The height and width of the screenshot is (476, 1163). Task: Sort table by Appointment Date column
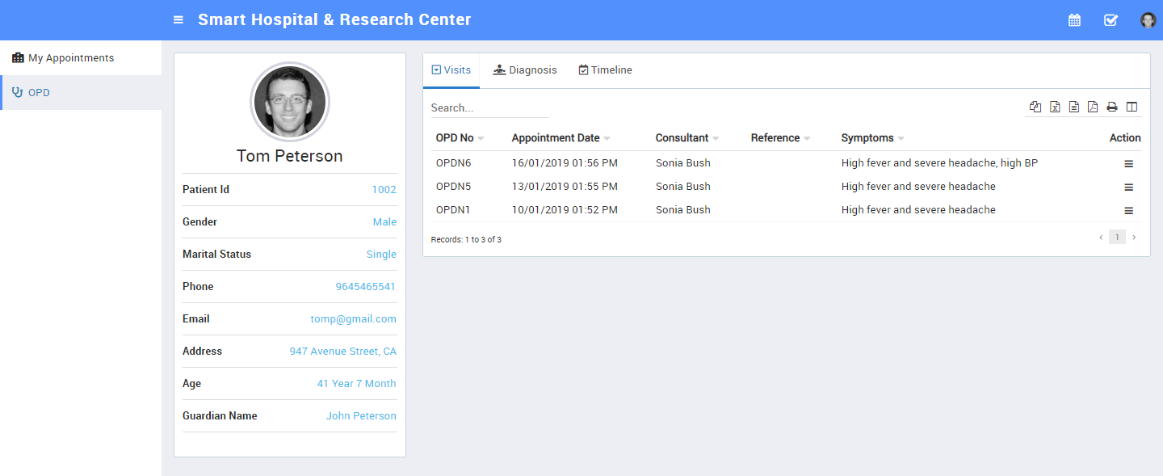[556, 138]
